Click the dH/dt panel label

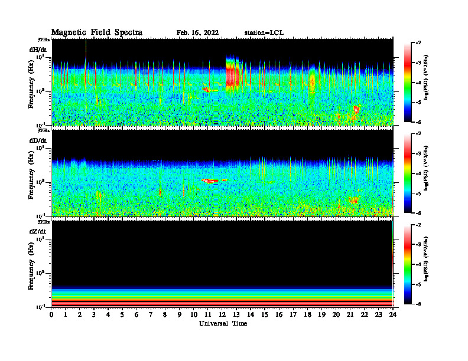[38, 50]
